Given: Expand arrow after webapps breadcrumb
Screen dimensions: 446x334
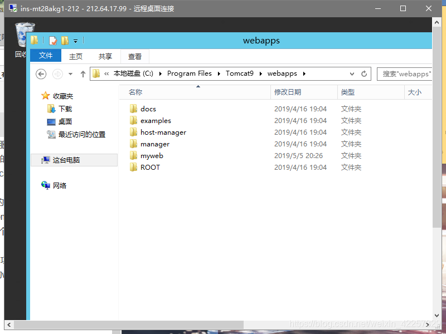Looking at the screenshot, I should coord(304,74).
